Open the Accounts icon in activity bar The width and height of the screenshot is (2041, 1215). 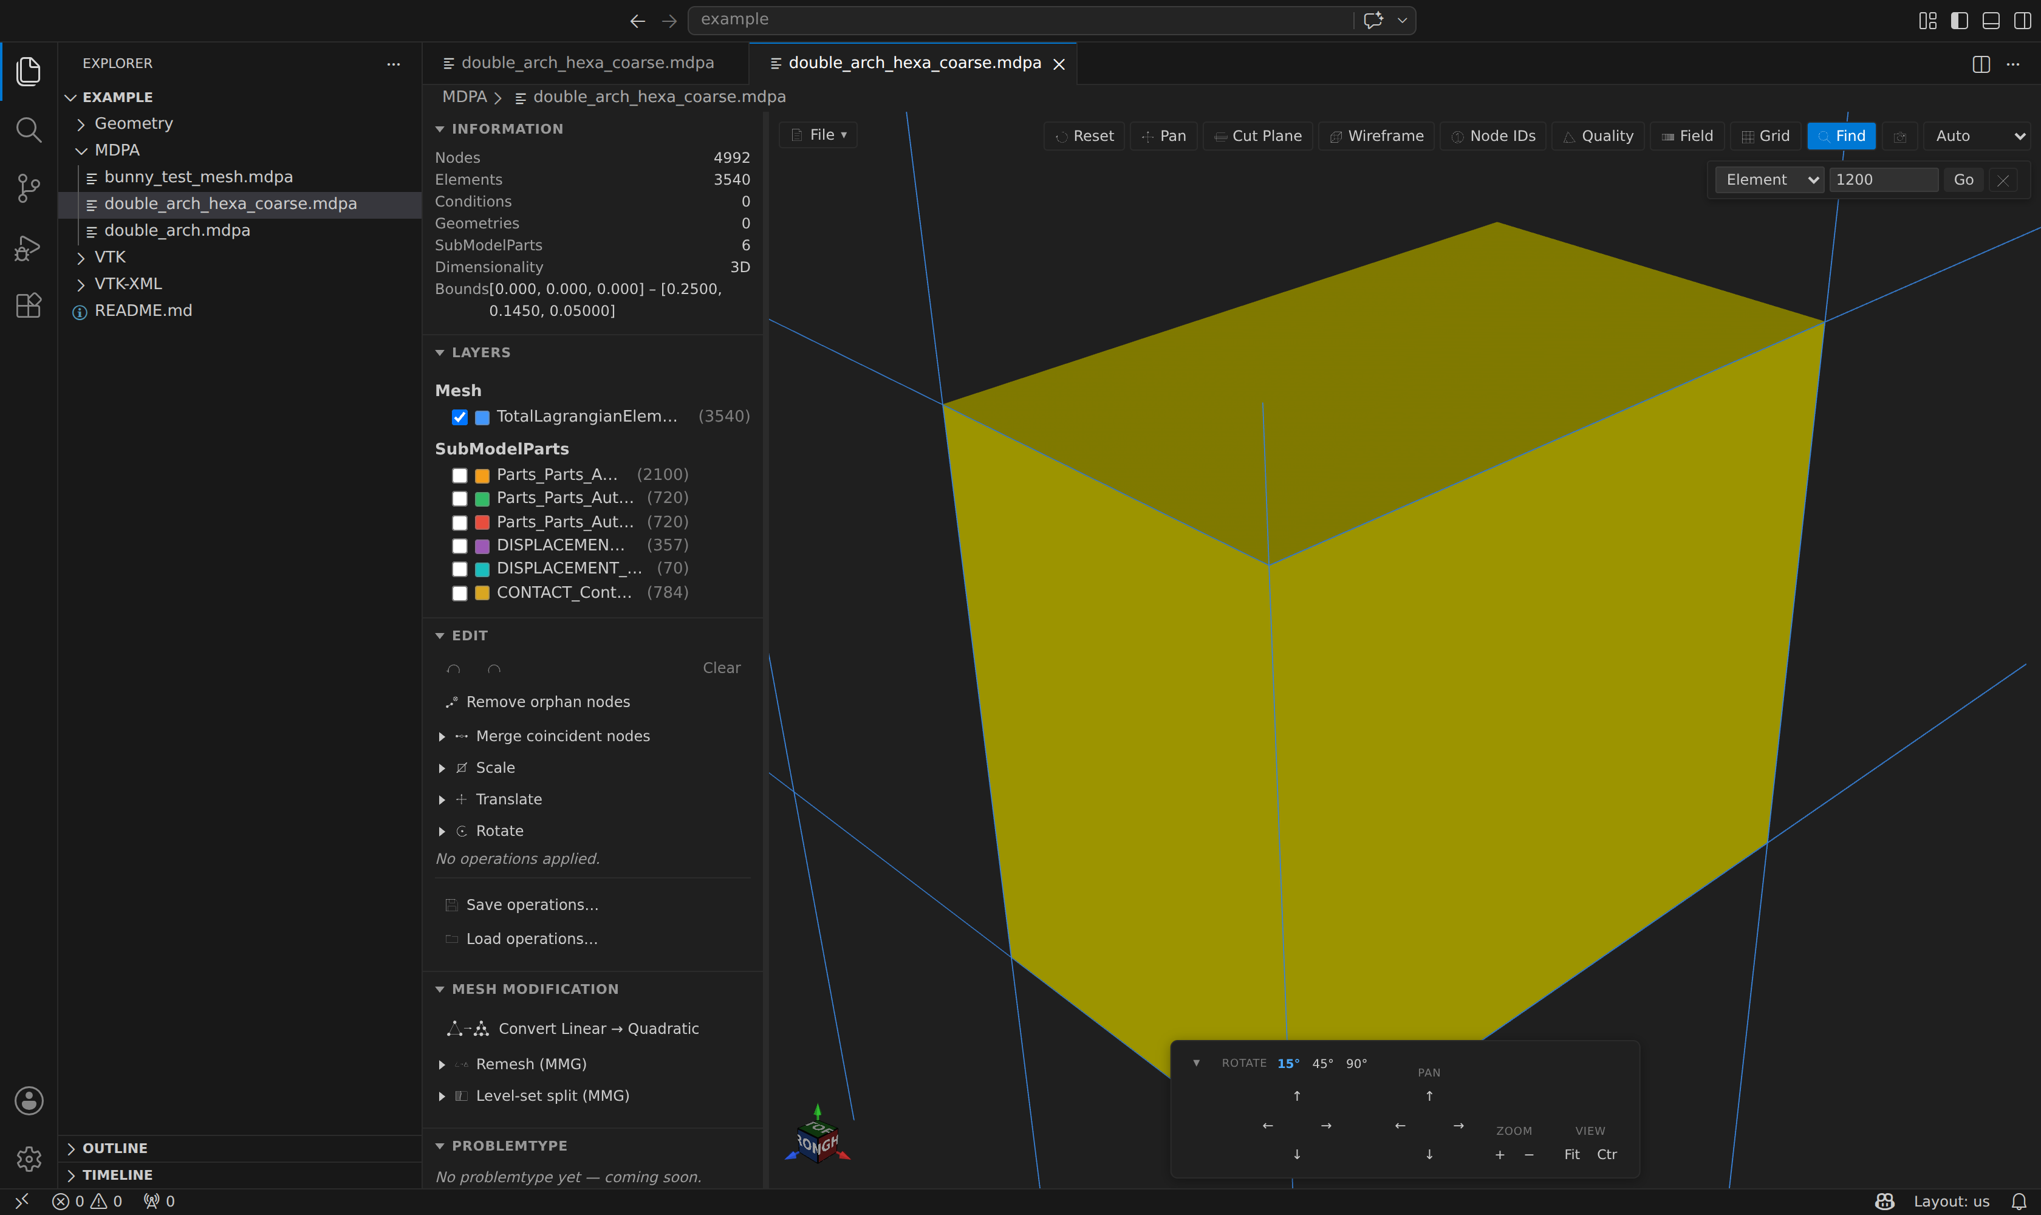pyautogui.click(x=29, y=1100)
